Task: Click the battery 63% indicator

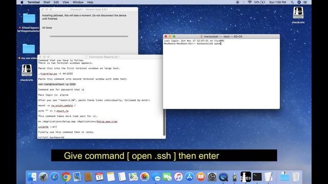Action: 260,2
